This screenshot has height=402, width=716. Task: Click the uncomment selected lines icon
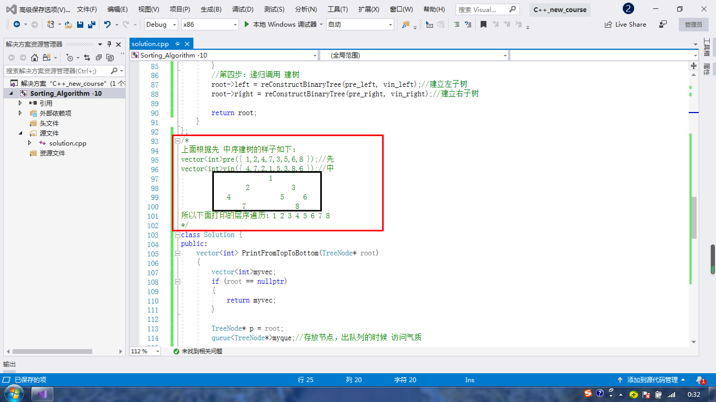tap(468, 24)
